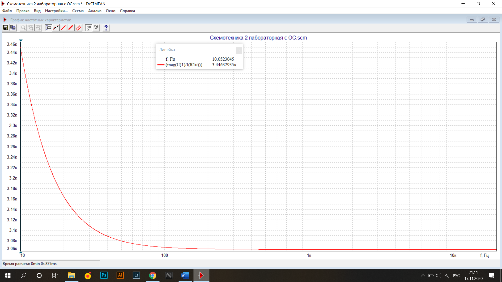
Task: Open the orange browser icon on taskbar
Action: (88, 275)
